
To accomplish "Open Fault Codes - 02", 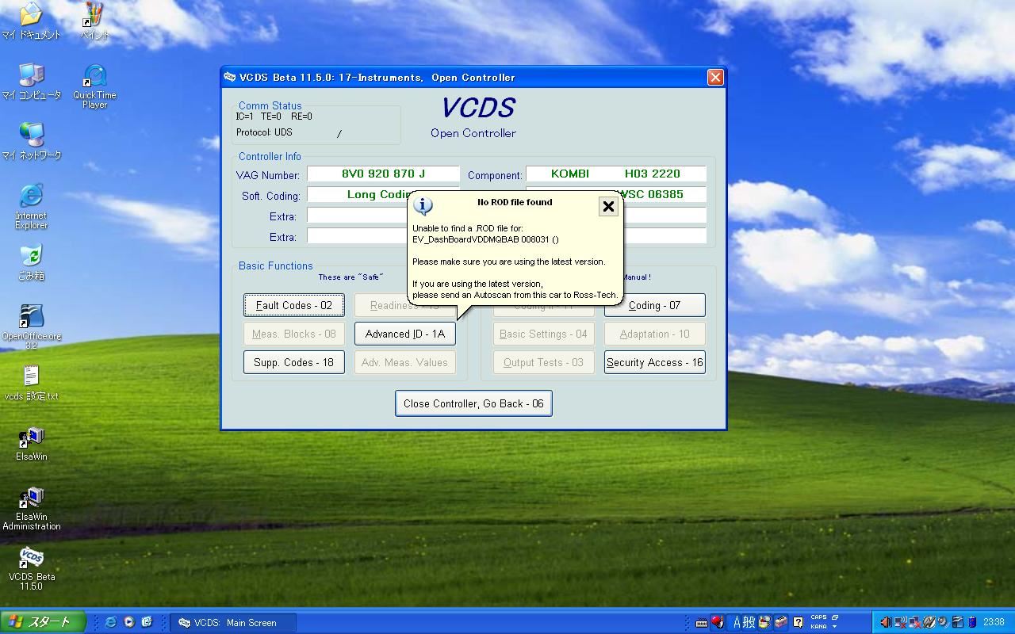I will (293, 305).
